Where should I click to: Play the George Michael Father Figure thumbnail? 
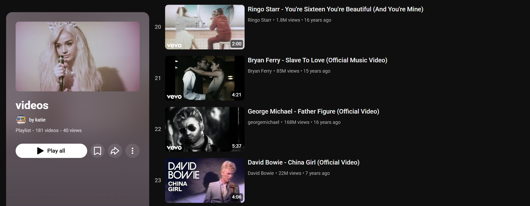[x=205, y=129]
